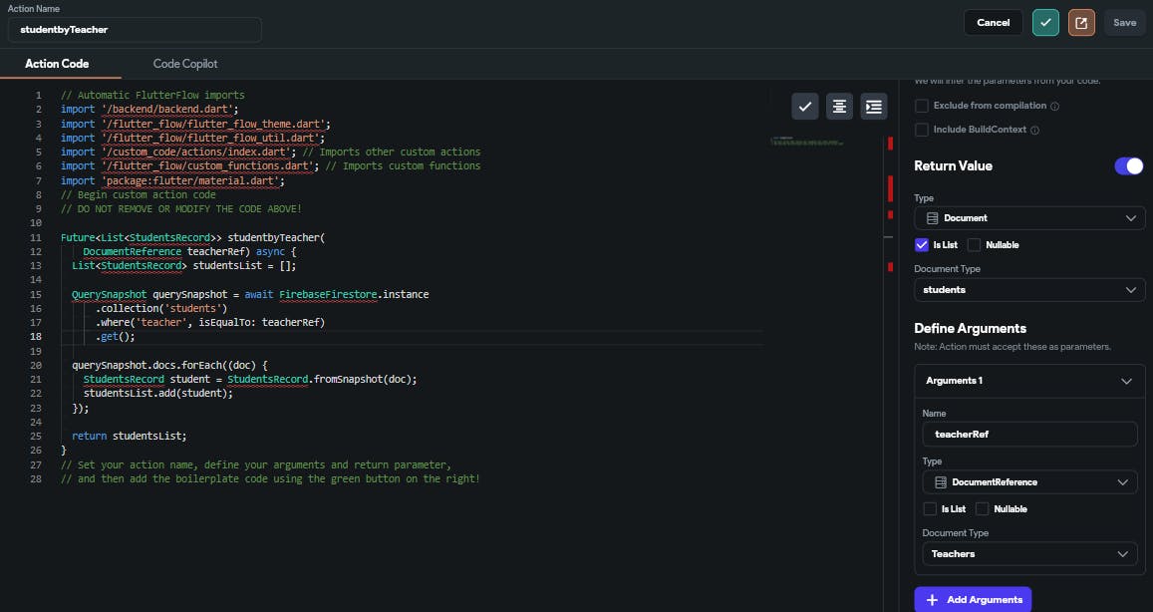The height and width of the screenshot is (612, 1153).
Task: Click the green checkmark compile button
Action: [1045, 23]
